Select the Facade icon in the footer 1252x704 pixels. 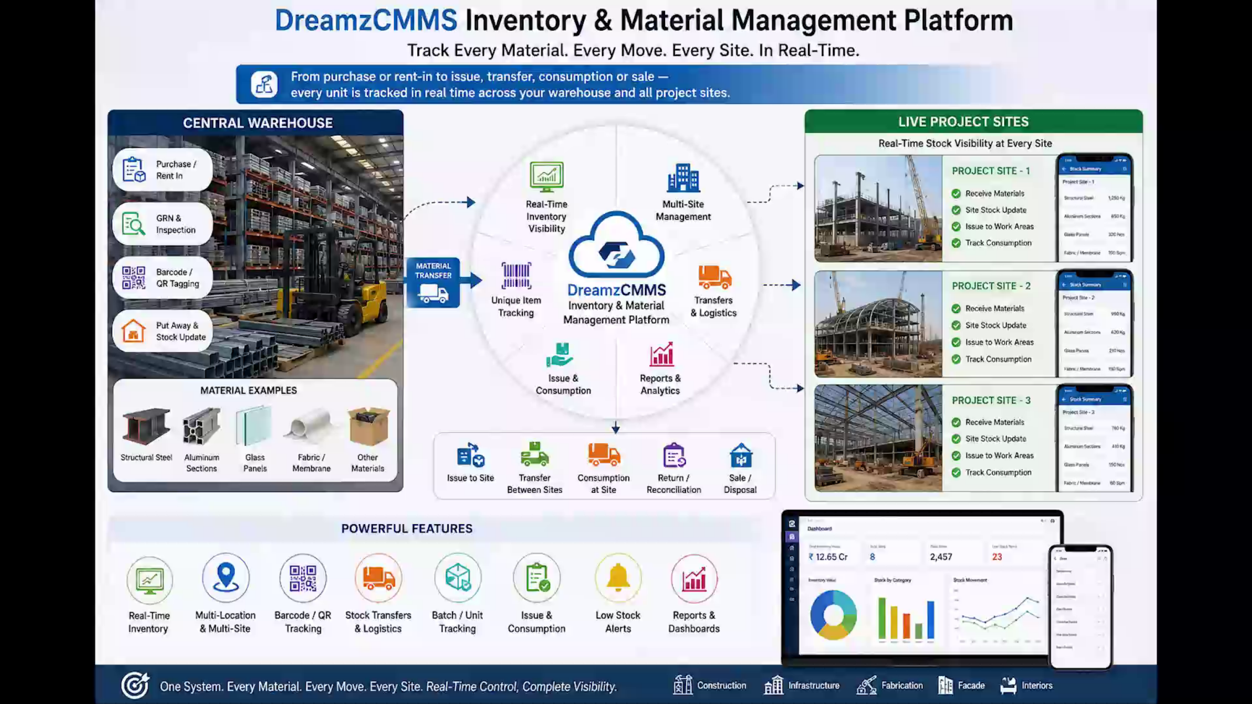pos(945,685)
